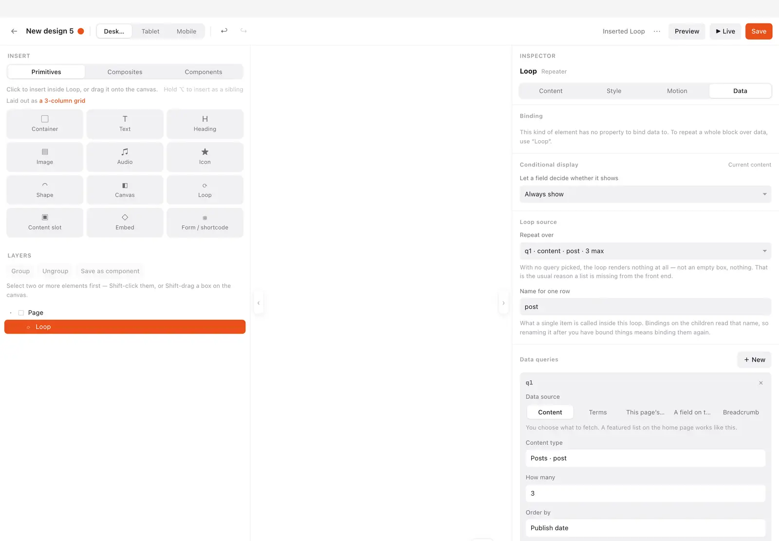This screenshot has height=541, width=779.
Task: Insert an Audio primitive
Action: [125, 157]
